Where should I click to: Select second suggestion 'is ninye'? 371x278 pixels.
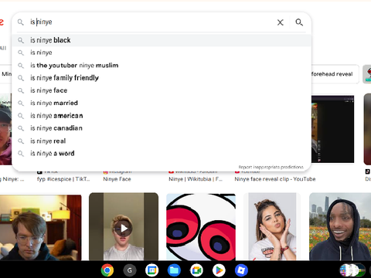coord(162,53)
